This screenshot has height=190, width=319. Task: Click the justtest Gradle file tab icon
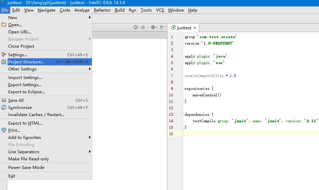(x=174, y=28)
